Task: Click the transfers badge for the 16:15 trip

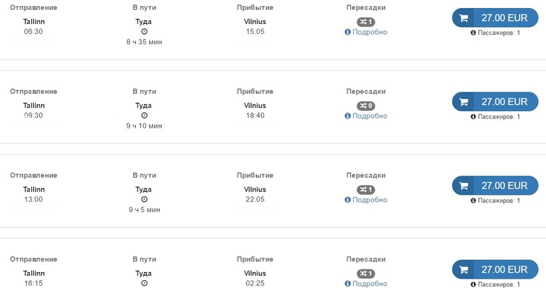Action: pyautogui.click(x=366, y=273)
